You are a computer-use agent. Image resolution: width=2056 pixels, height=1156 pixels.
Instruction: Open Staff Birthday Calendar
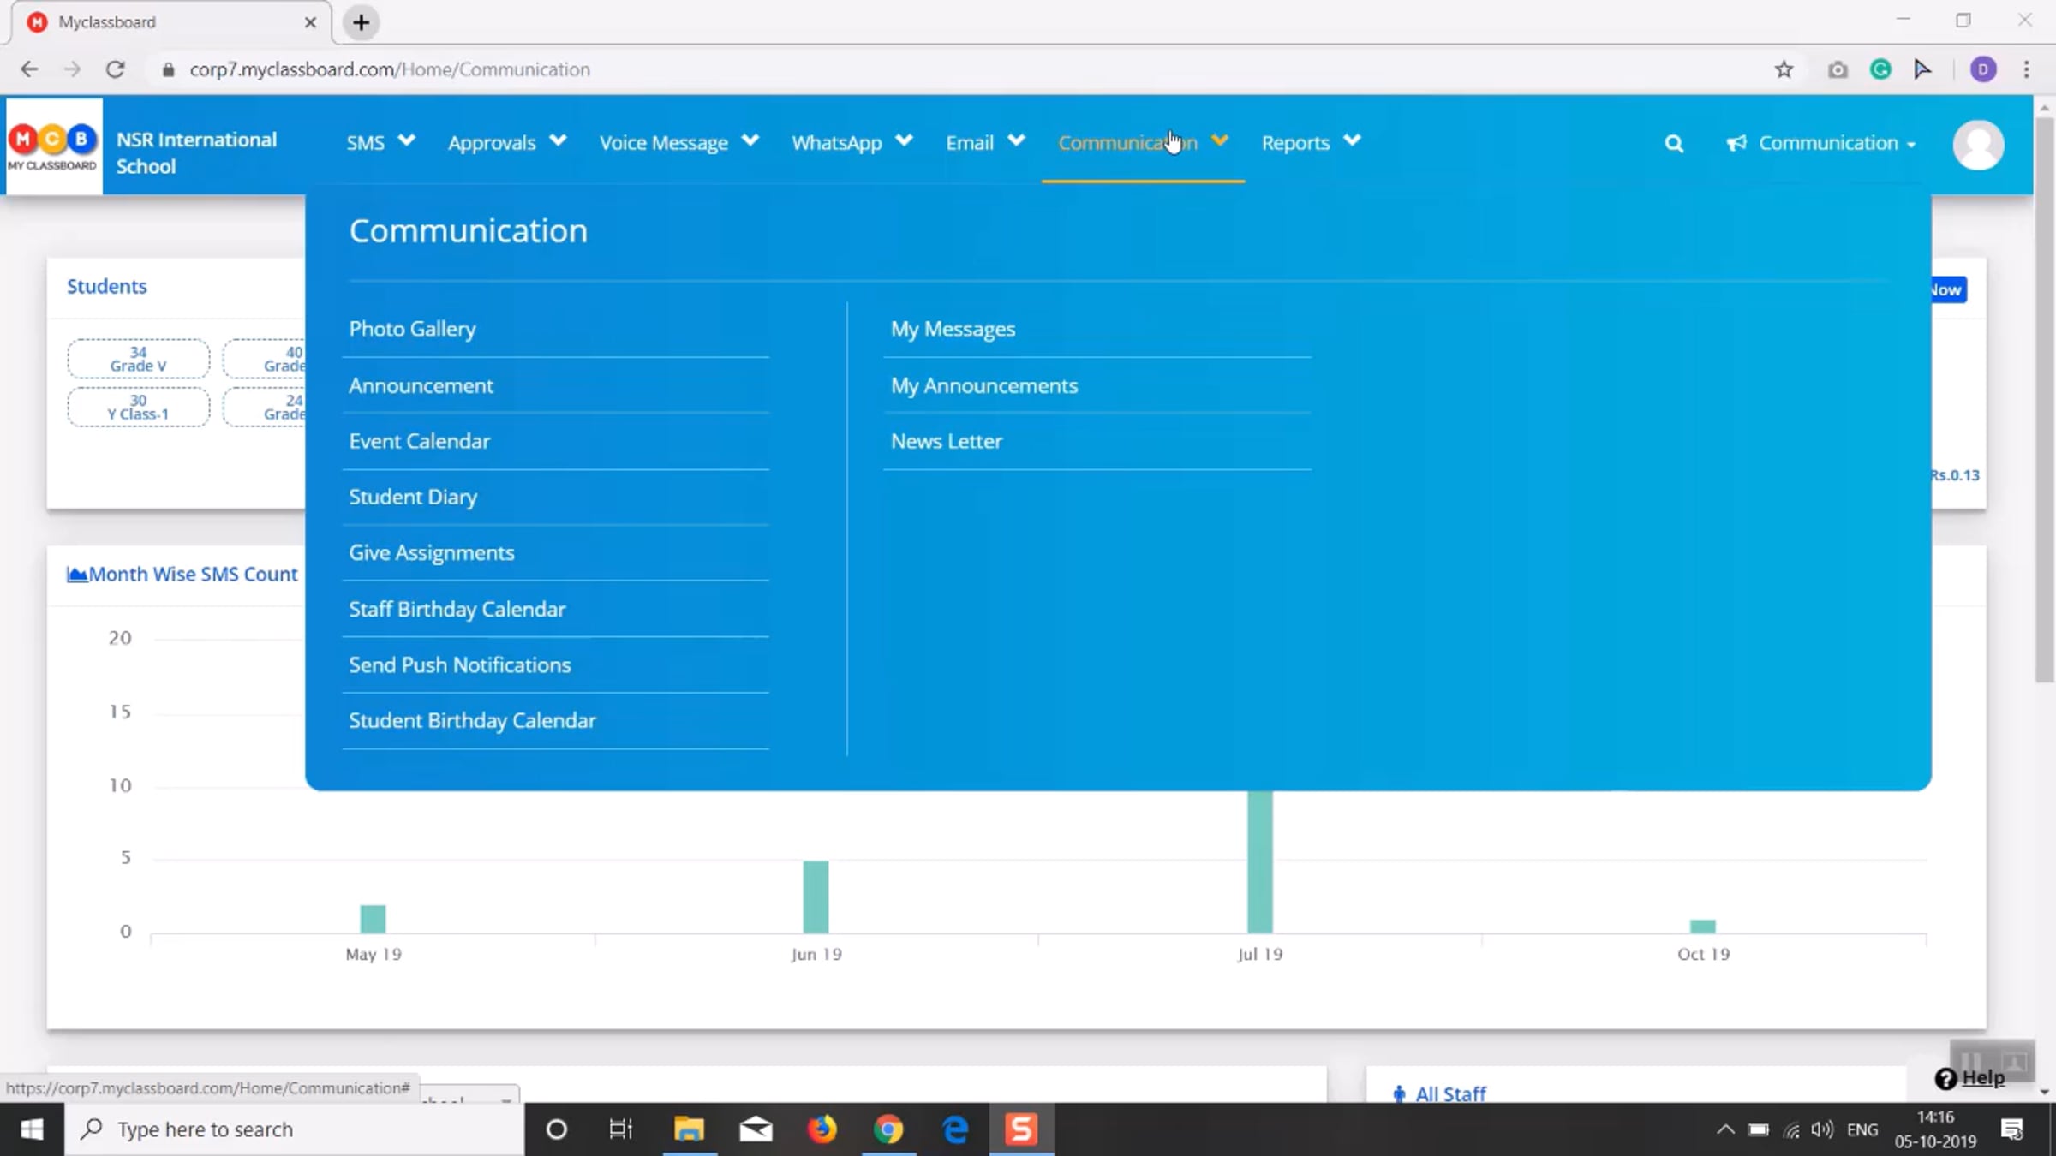457,609
